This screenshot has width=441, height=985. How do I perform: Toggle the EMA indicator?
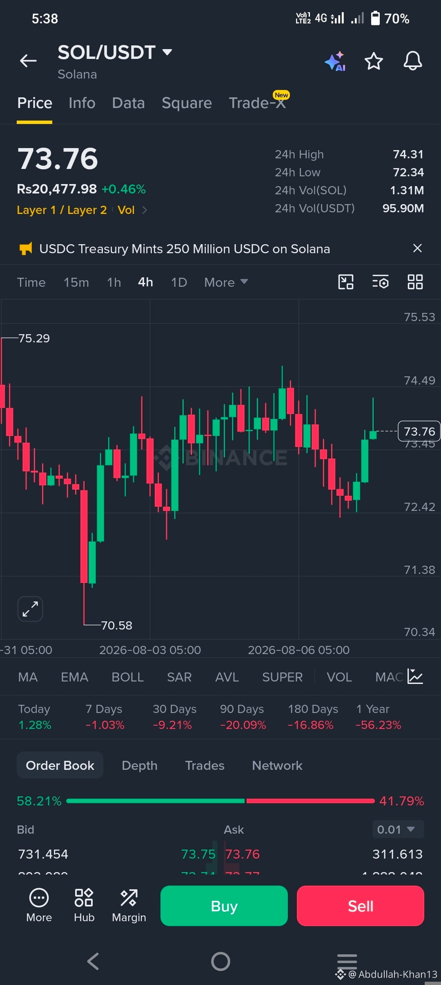pos(74,677)
